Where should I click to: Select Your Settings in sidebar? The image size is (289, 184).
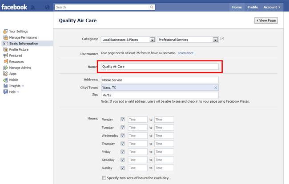(x=18, y=31)
